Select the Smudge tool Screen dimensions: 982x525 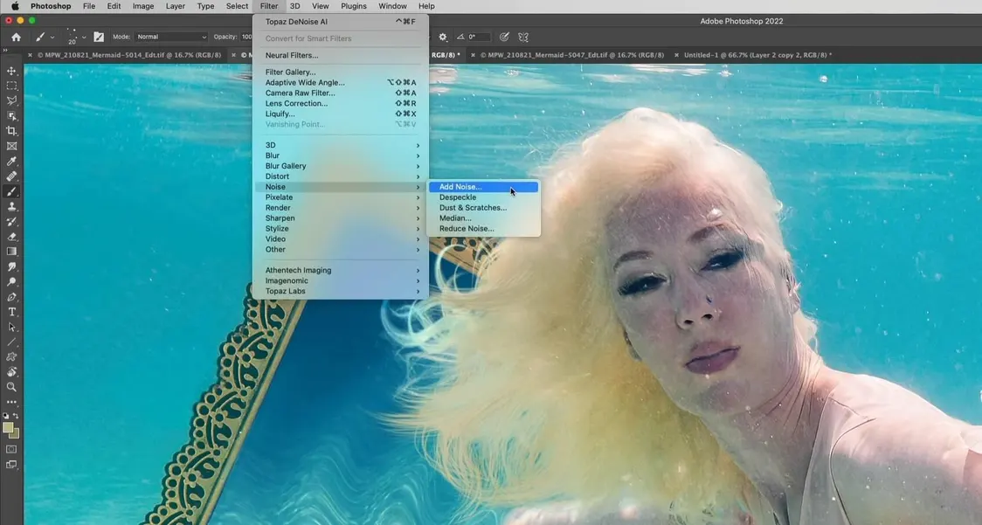(11, 267)
